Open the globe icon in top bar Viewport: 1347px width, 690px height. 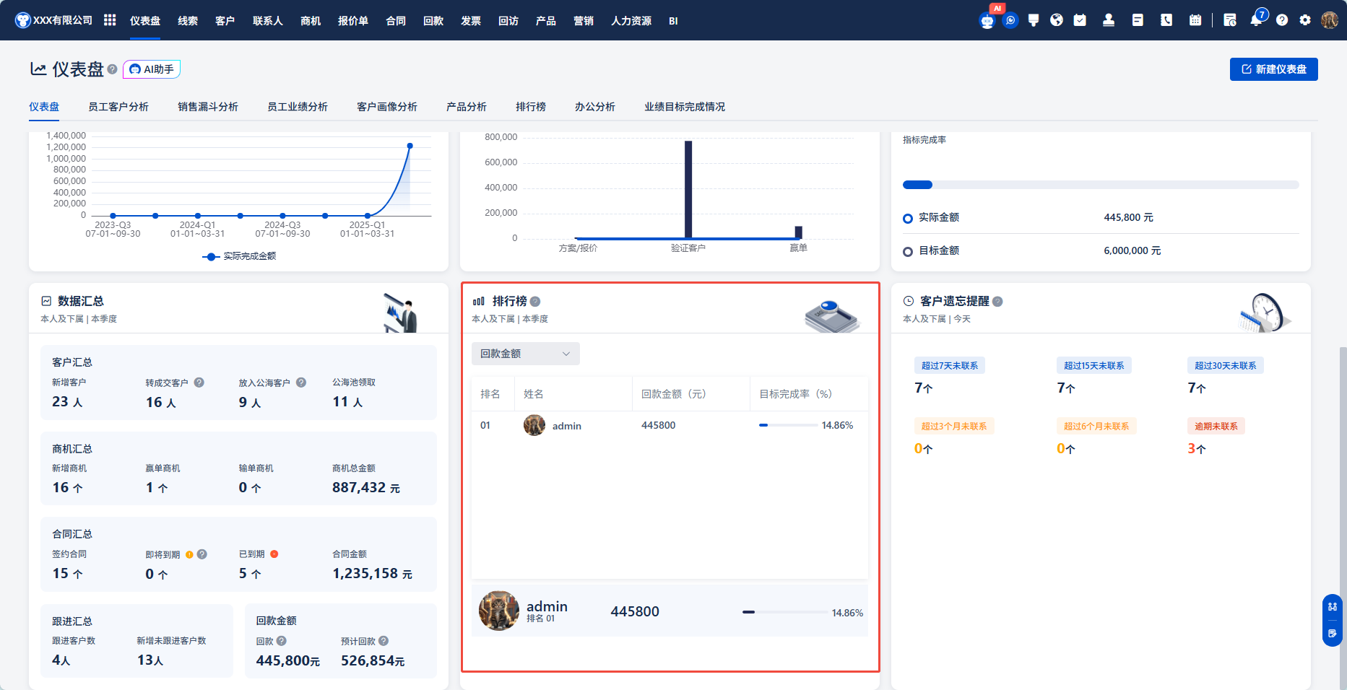[x=1057, y=20]
